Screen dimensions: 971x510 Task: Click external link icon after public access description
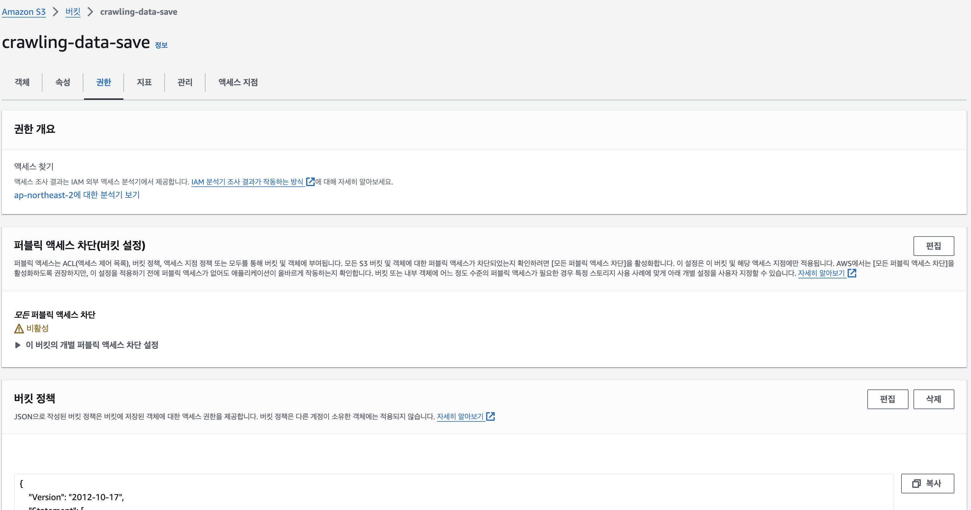click(852, 273)
